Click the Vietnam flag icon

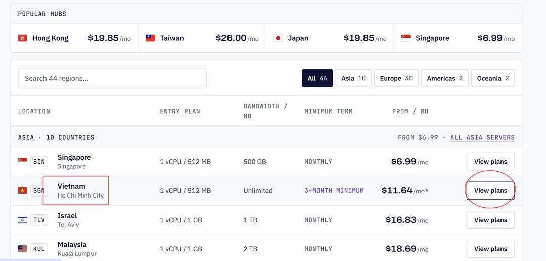[x=22, y=190]
